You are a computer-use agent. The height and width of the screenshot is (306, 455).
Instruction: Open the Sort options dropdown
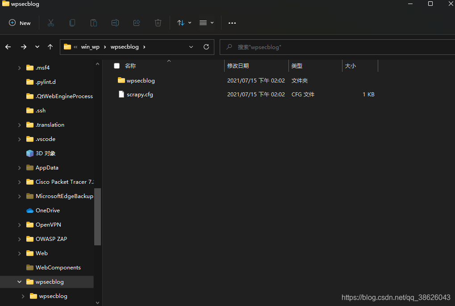click(184, 23)
